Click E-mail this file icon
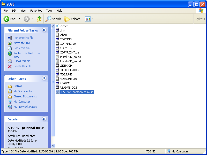 point(10,61)
